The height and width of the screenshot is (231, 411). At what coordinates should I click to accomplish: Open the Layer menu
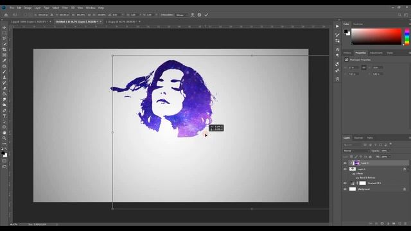click(x=37, y=8)
